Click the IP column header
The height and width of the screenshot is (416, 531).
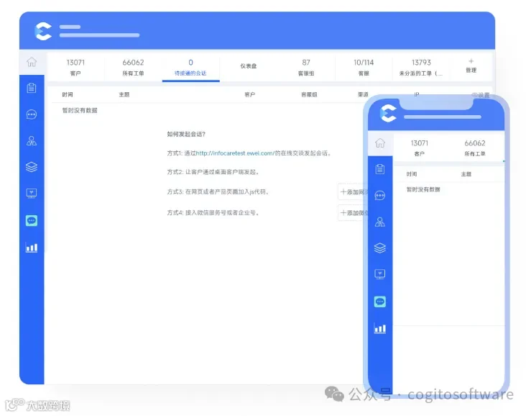(417, 95)
